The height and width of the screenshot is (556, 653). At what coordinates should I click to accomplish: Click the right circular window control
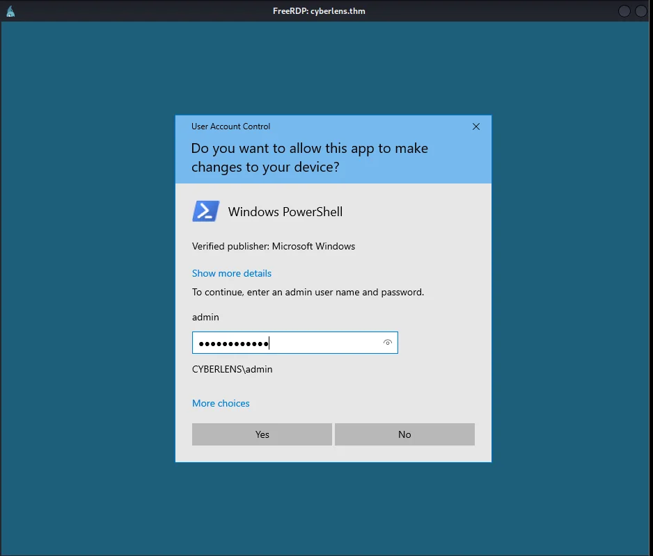point(640,10)
